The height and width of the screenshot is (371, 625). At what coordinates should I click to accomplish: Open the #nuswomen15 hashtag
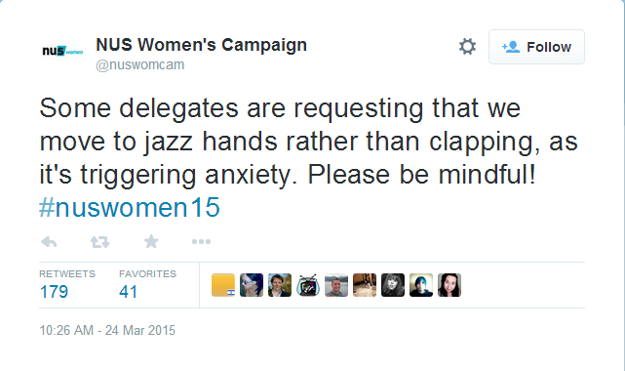(130, 207)
